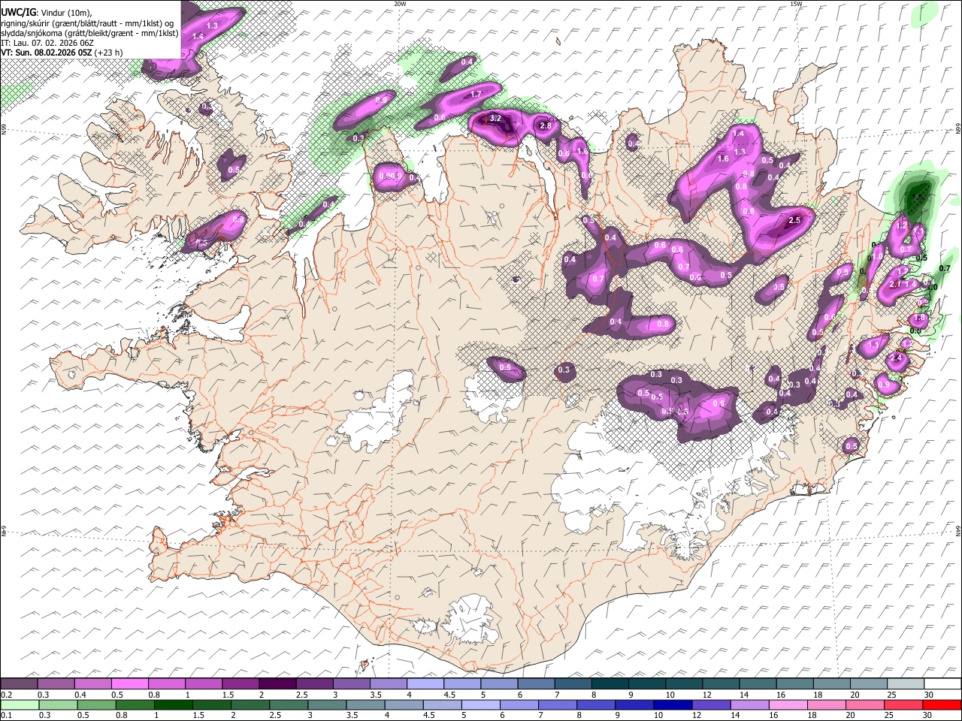
Task: Click the pale grey 25 snow legend swatch
Action: click(905, 684)
